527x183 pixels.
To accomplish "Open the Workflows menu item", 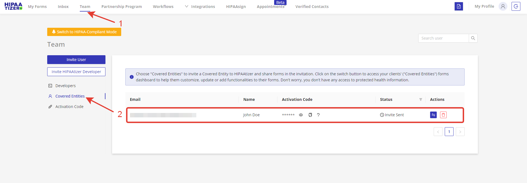I will click(x=163, y=7).
